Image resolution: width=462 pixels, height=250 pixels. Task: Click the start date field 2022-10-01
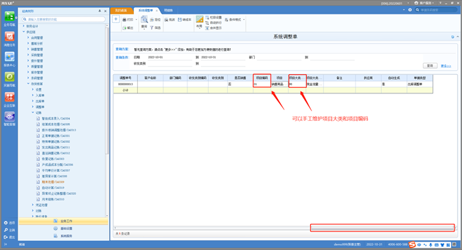coord(170,57)
